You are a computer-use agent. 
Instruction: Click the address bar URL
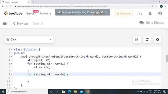click(x=62, y=6)
